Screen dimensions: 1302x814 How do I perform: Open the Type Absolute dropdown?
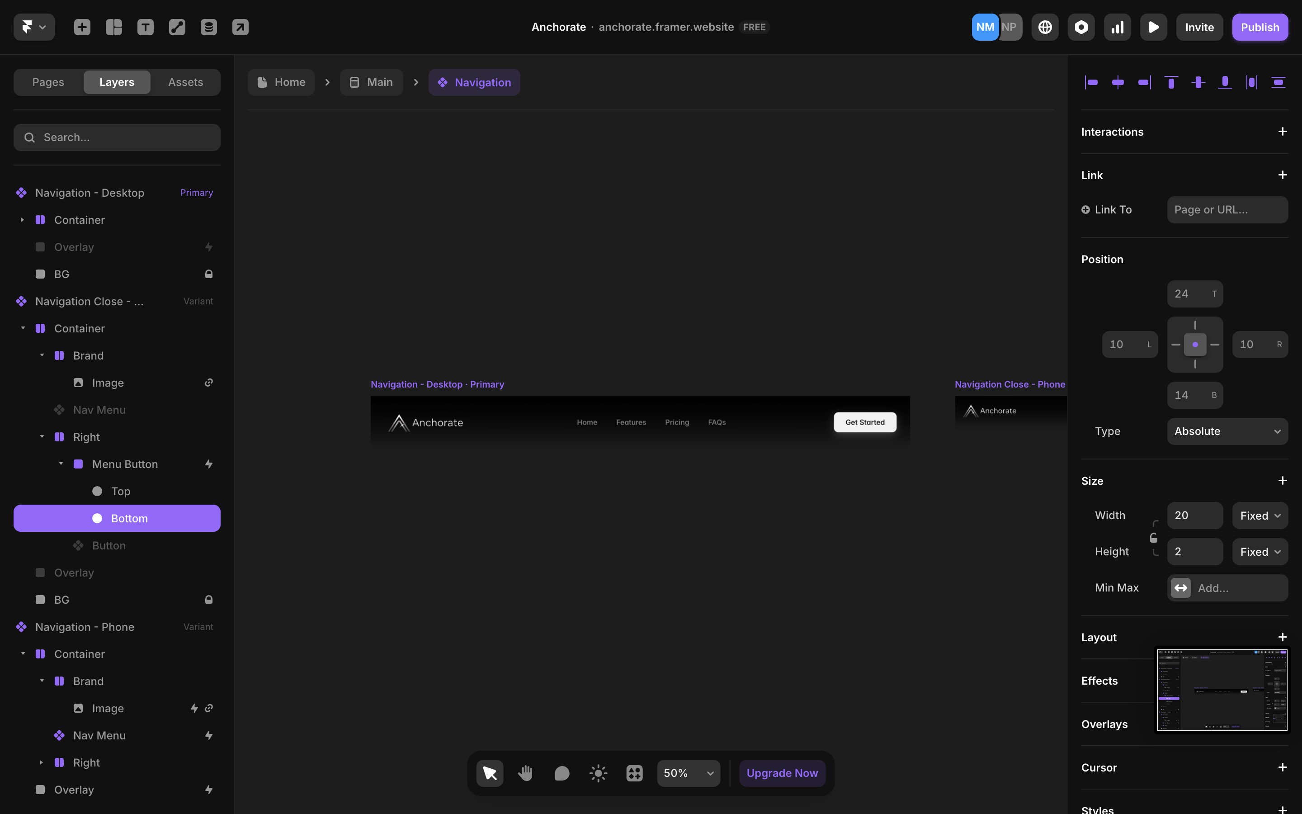pos(1227,431)
